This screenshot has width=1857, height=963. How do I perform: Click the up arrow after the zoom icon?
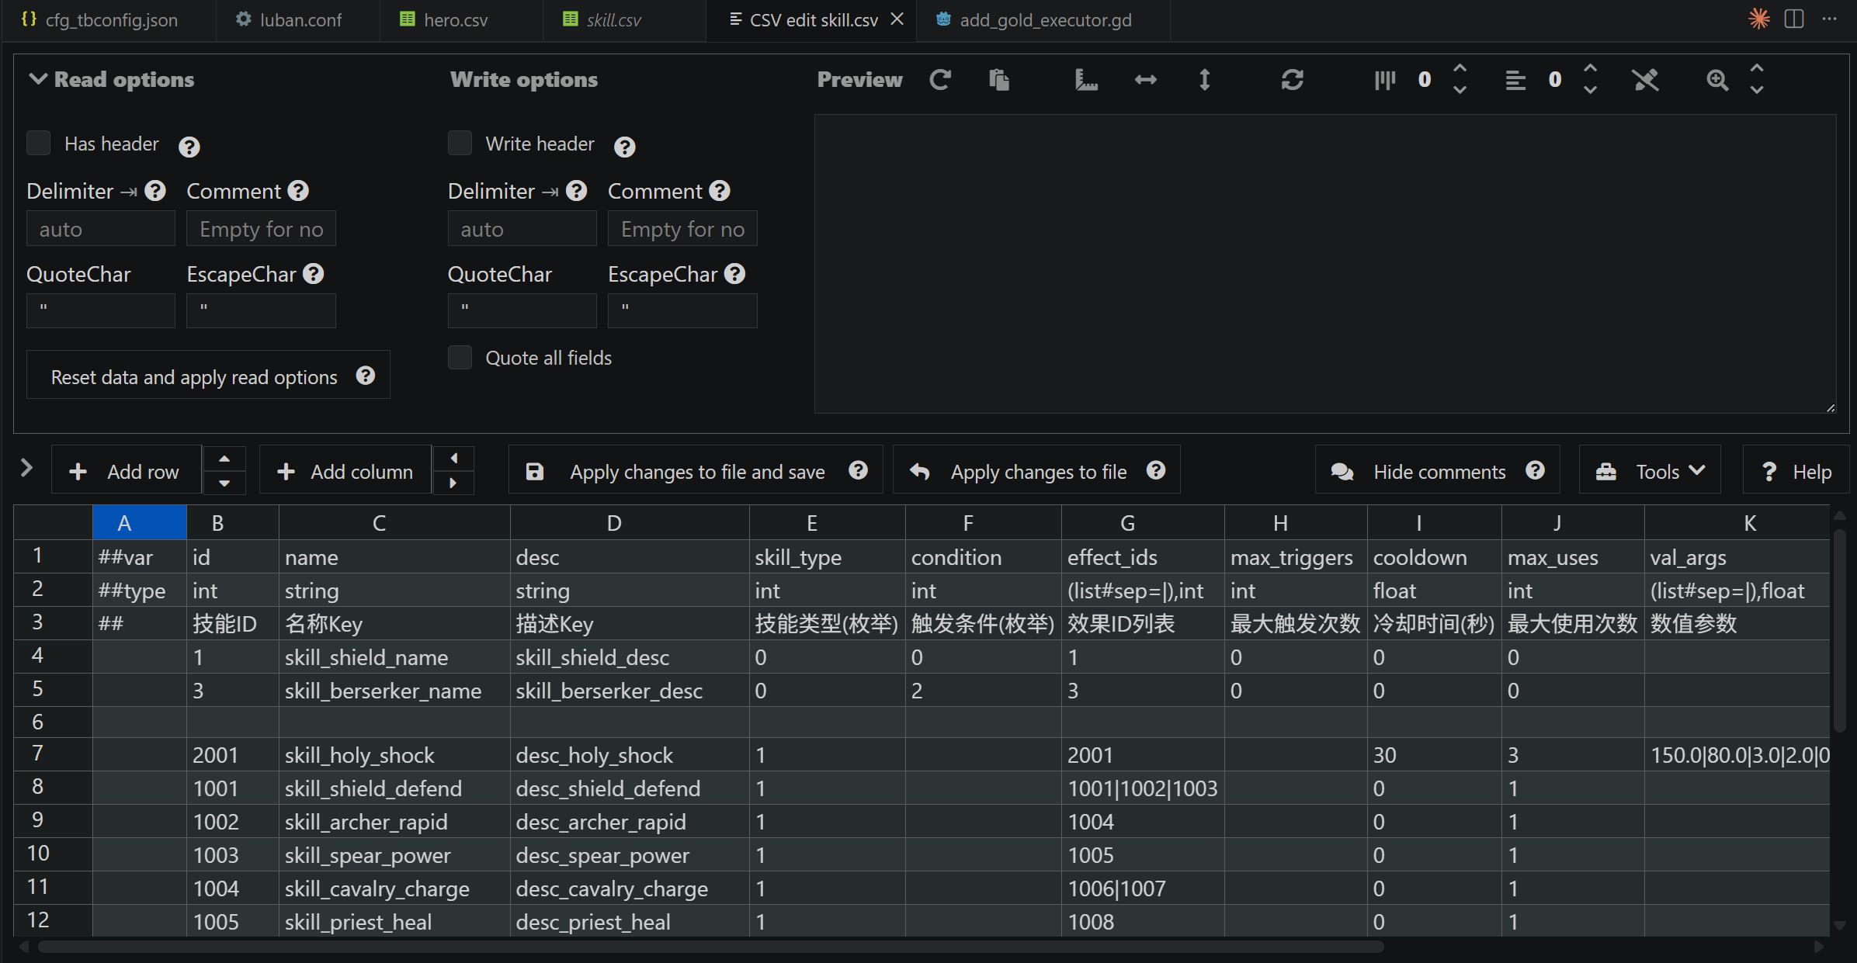[1757, 69]
